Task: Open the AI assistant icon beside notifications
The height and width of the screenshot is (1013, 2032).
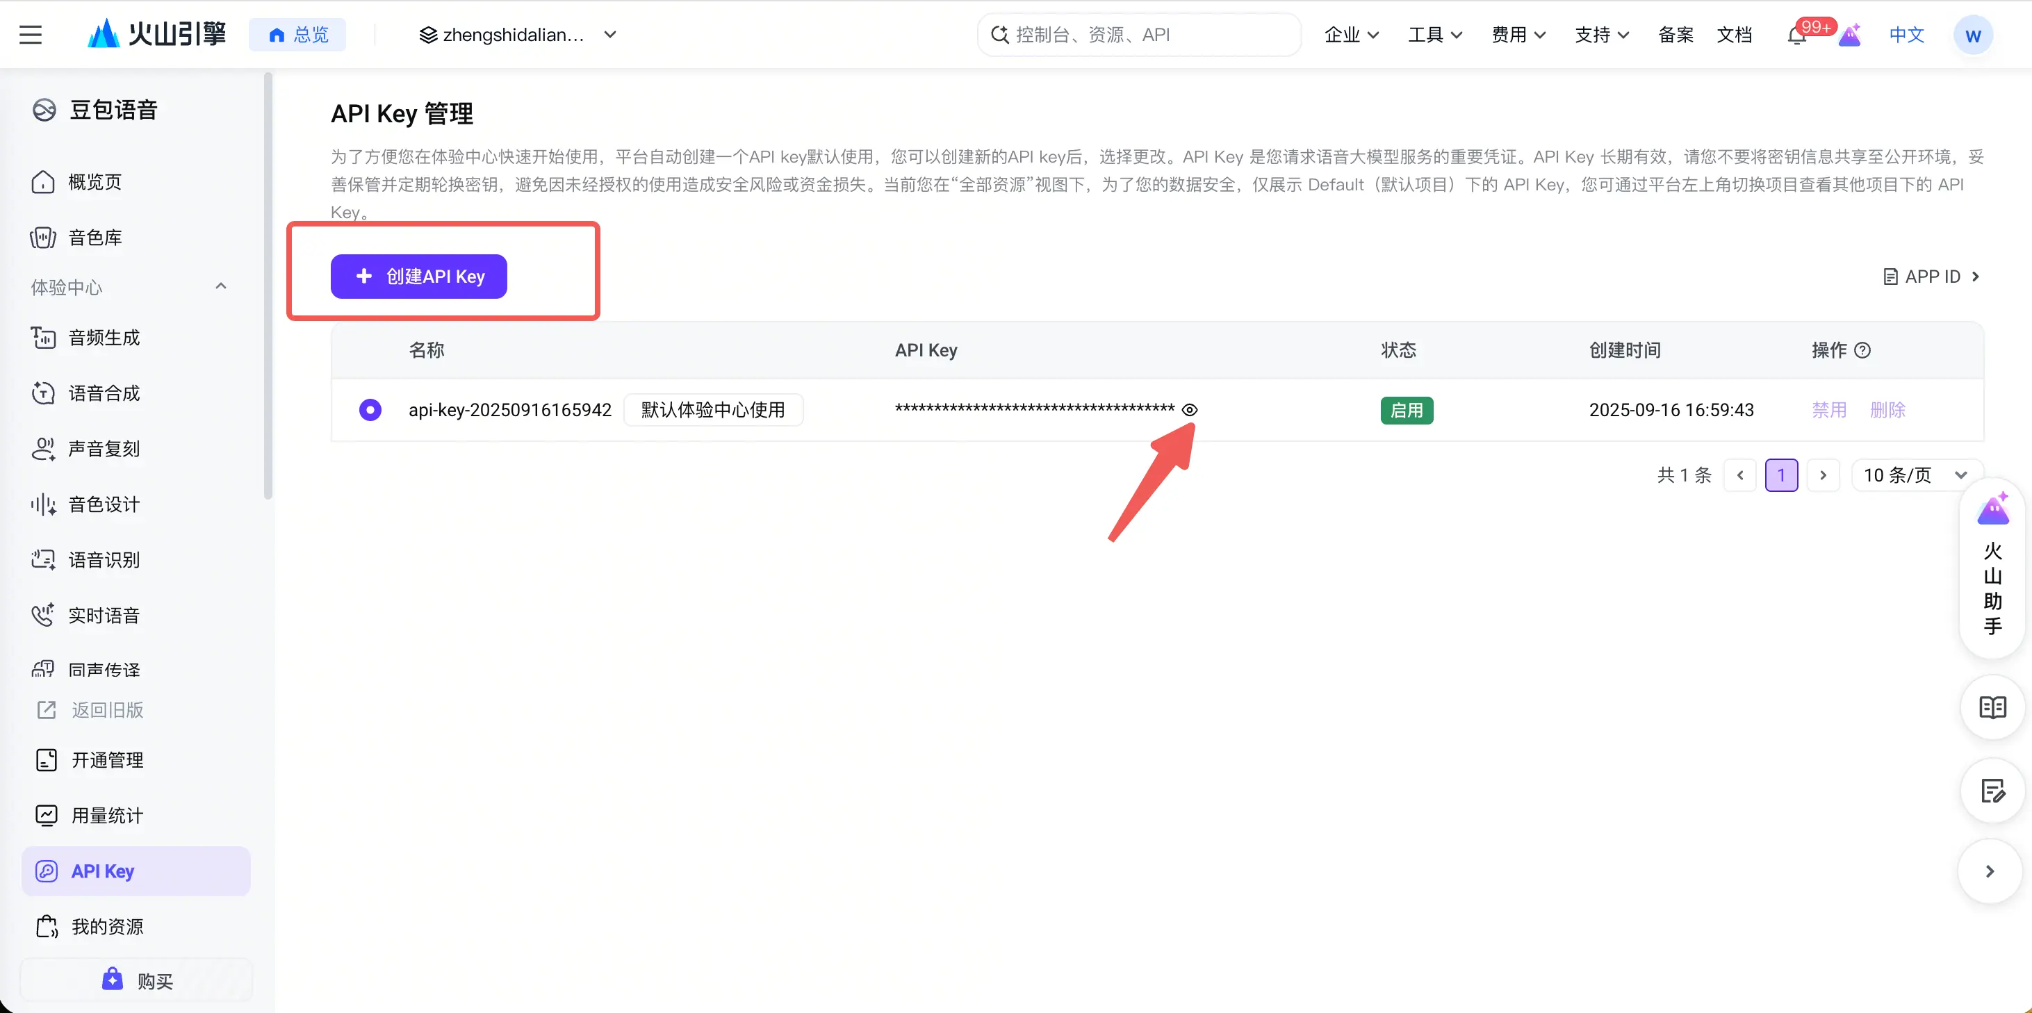Action: pyautogui.click(x=1850, y=35)
